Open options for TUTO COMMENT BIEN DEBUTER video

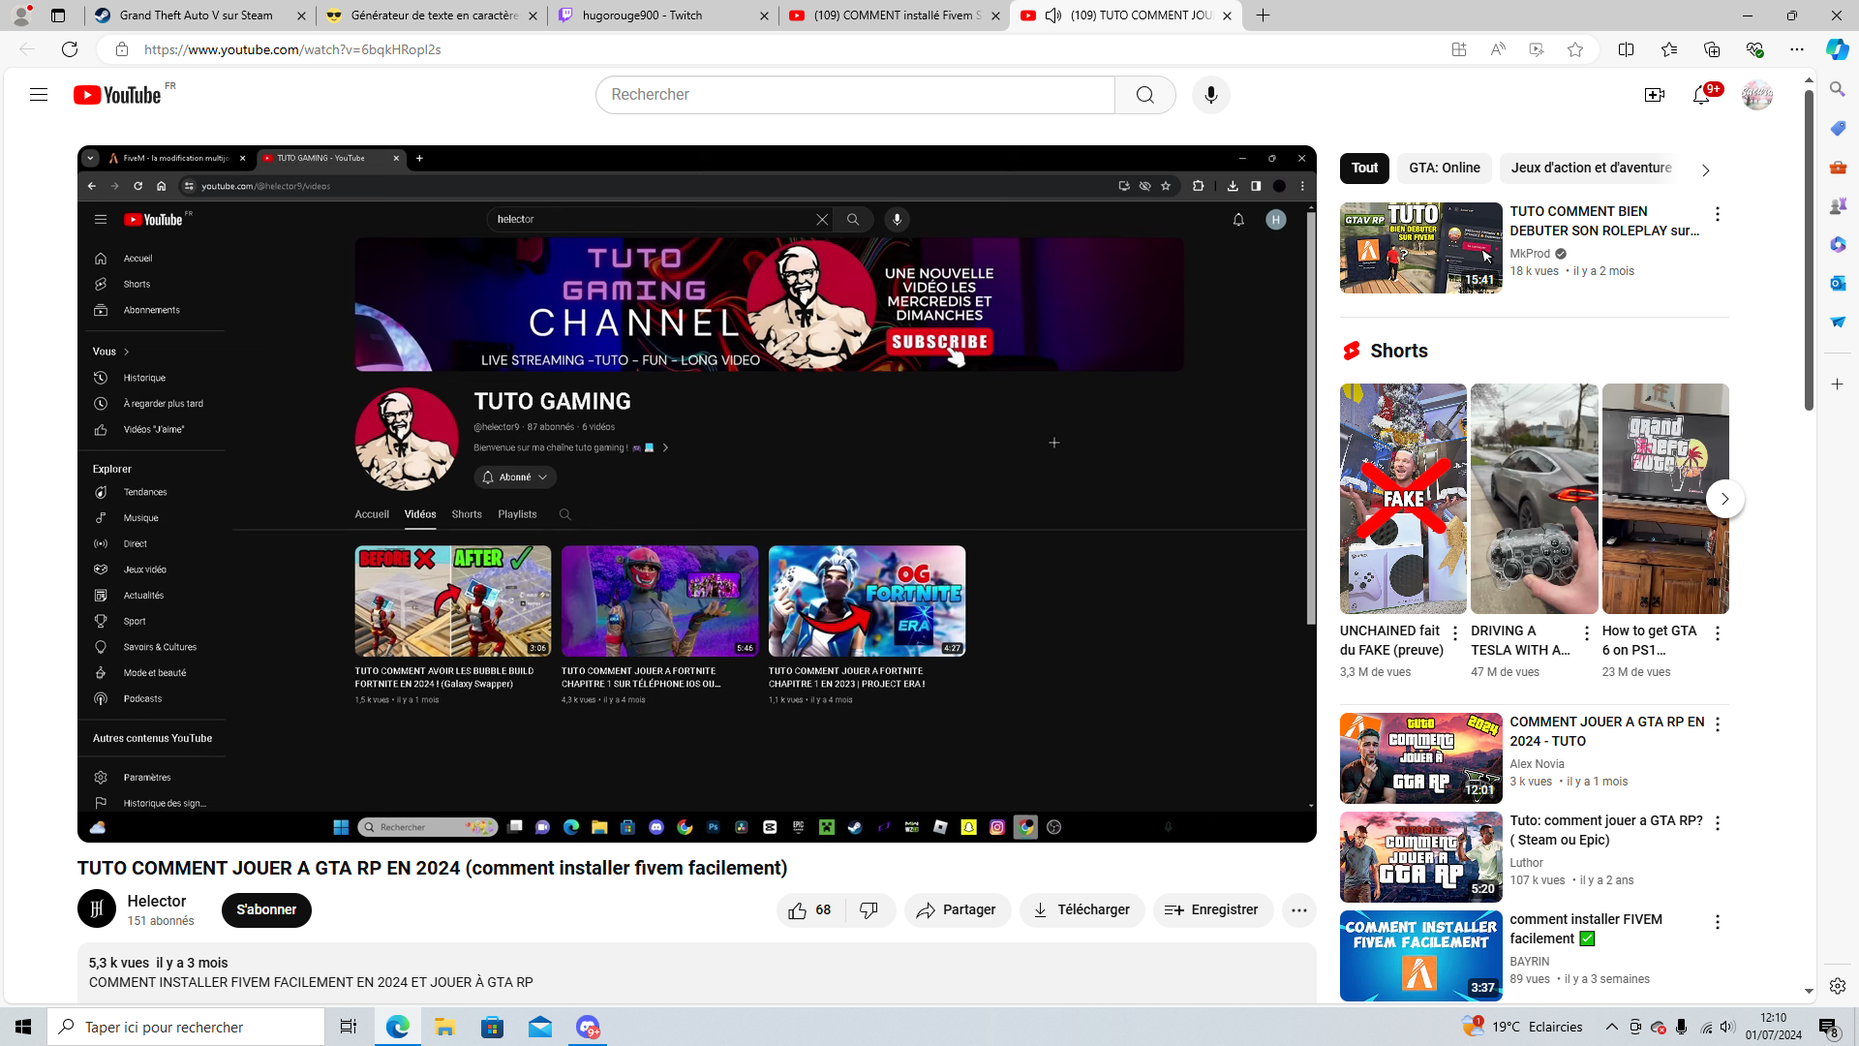tap(1718, 214)
